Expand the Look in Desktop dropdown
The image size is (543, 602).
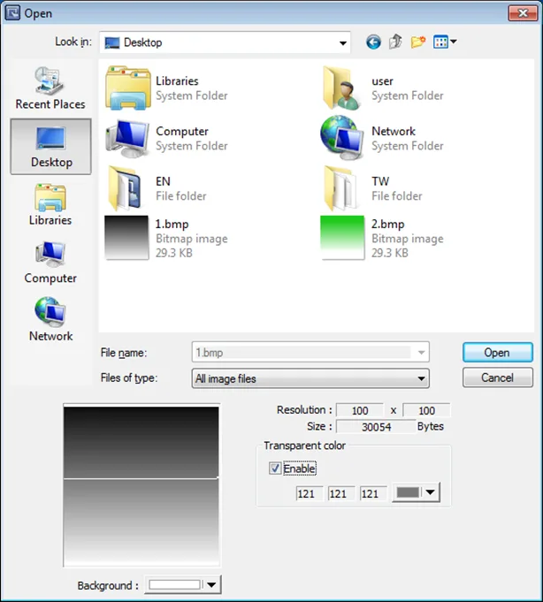[342, 43]
